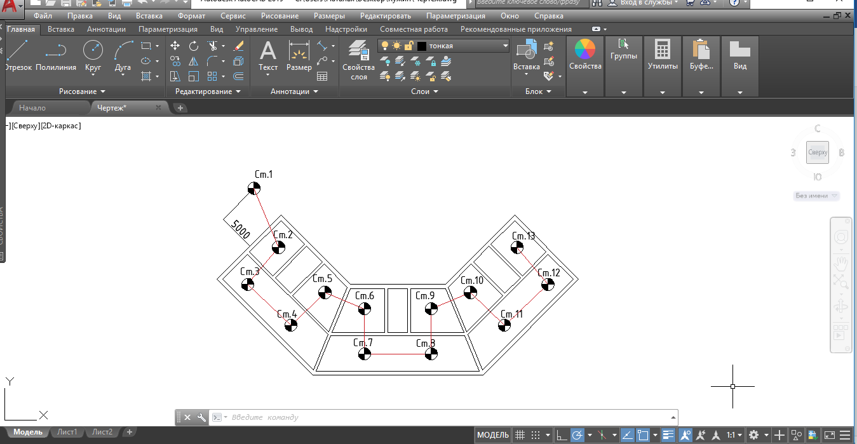Open the Рисование menu in menu bar
857x444 pixels.
click(280, 16)
